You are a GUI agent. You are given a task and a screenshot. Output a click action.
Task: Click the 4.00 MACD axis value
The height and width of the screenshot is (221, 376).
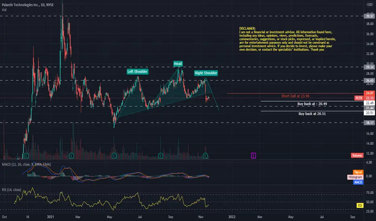(x=369, y=162)
